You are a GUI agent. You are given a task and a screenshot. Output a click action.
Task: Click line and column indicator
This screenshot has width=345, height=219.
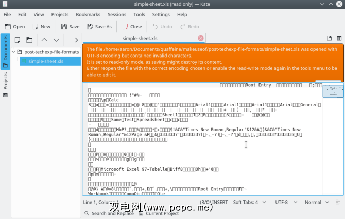[x=101, y=202]
